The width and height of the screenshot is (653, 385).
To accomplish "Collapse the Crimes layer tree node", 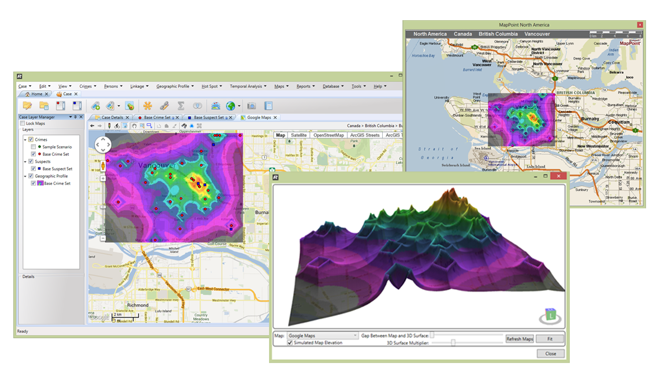I will tap(25, 140).
